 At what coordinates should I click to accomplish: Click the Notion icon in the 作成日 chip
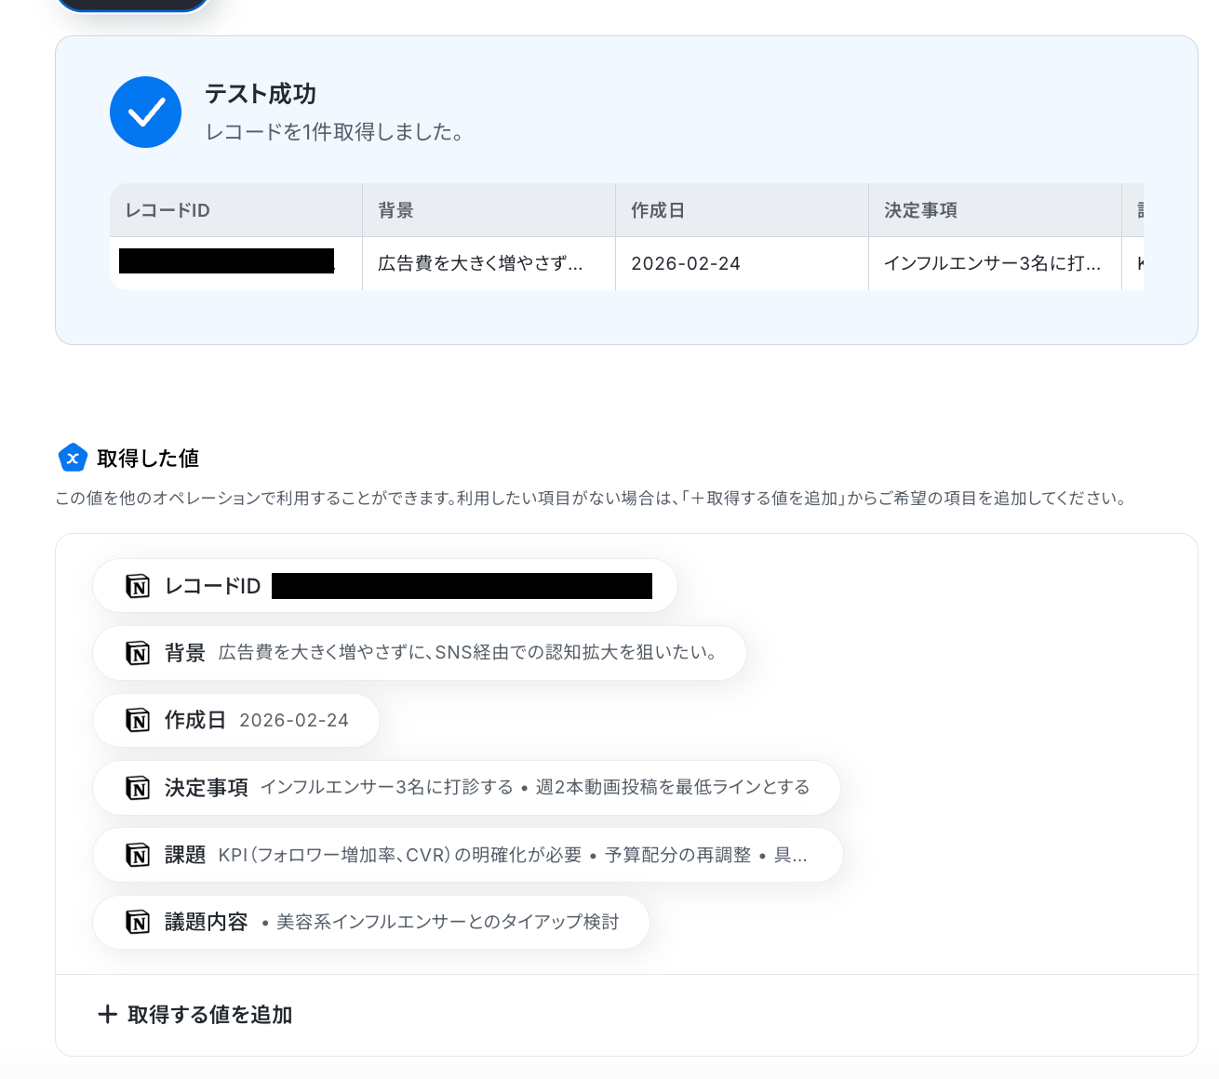point(138,720)
